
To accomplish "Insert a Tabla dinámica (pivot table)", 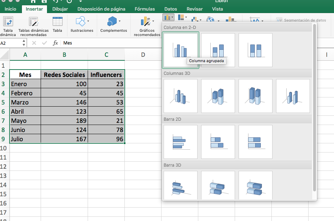I will click(x=8, y=26).
